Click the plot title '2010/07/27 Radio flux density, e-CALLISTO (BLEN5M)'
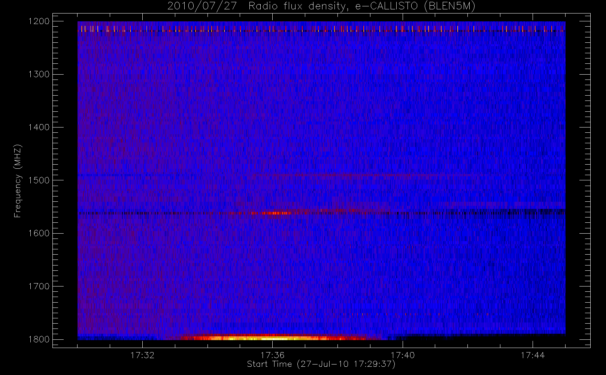Image resolution: width=606 pixels, height=375 pixels. (x=321, y=6)
